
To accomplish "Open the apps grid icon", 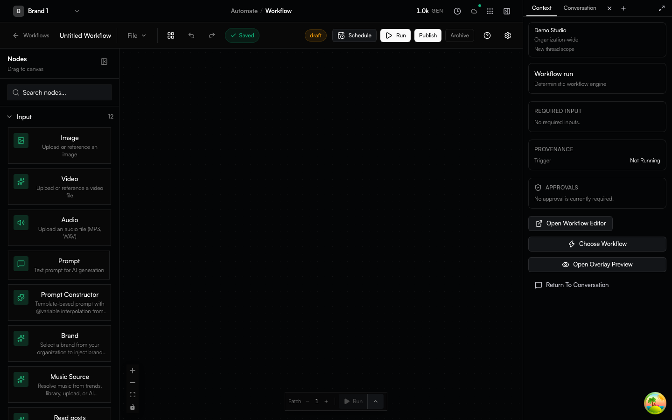I will click(x=490, y=11).
